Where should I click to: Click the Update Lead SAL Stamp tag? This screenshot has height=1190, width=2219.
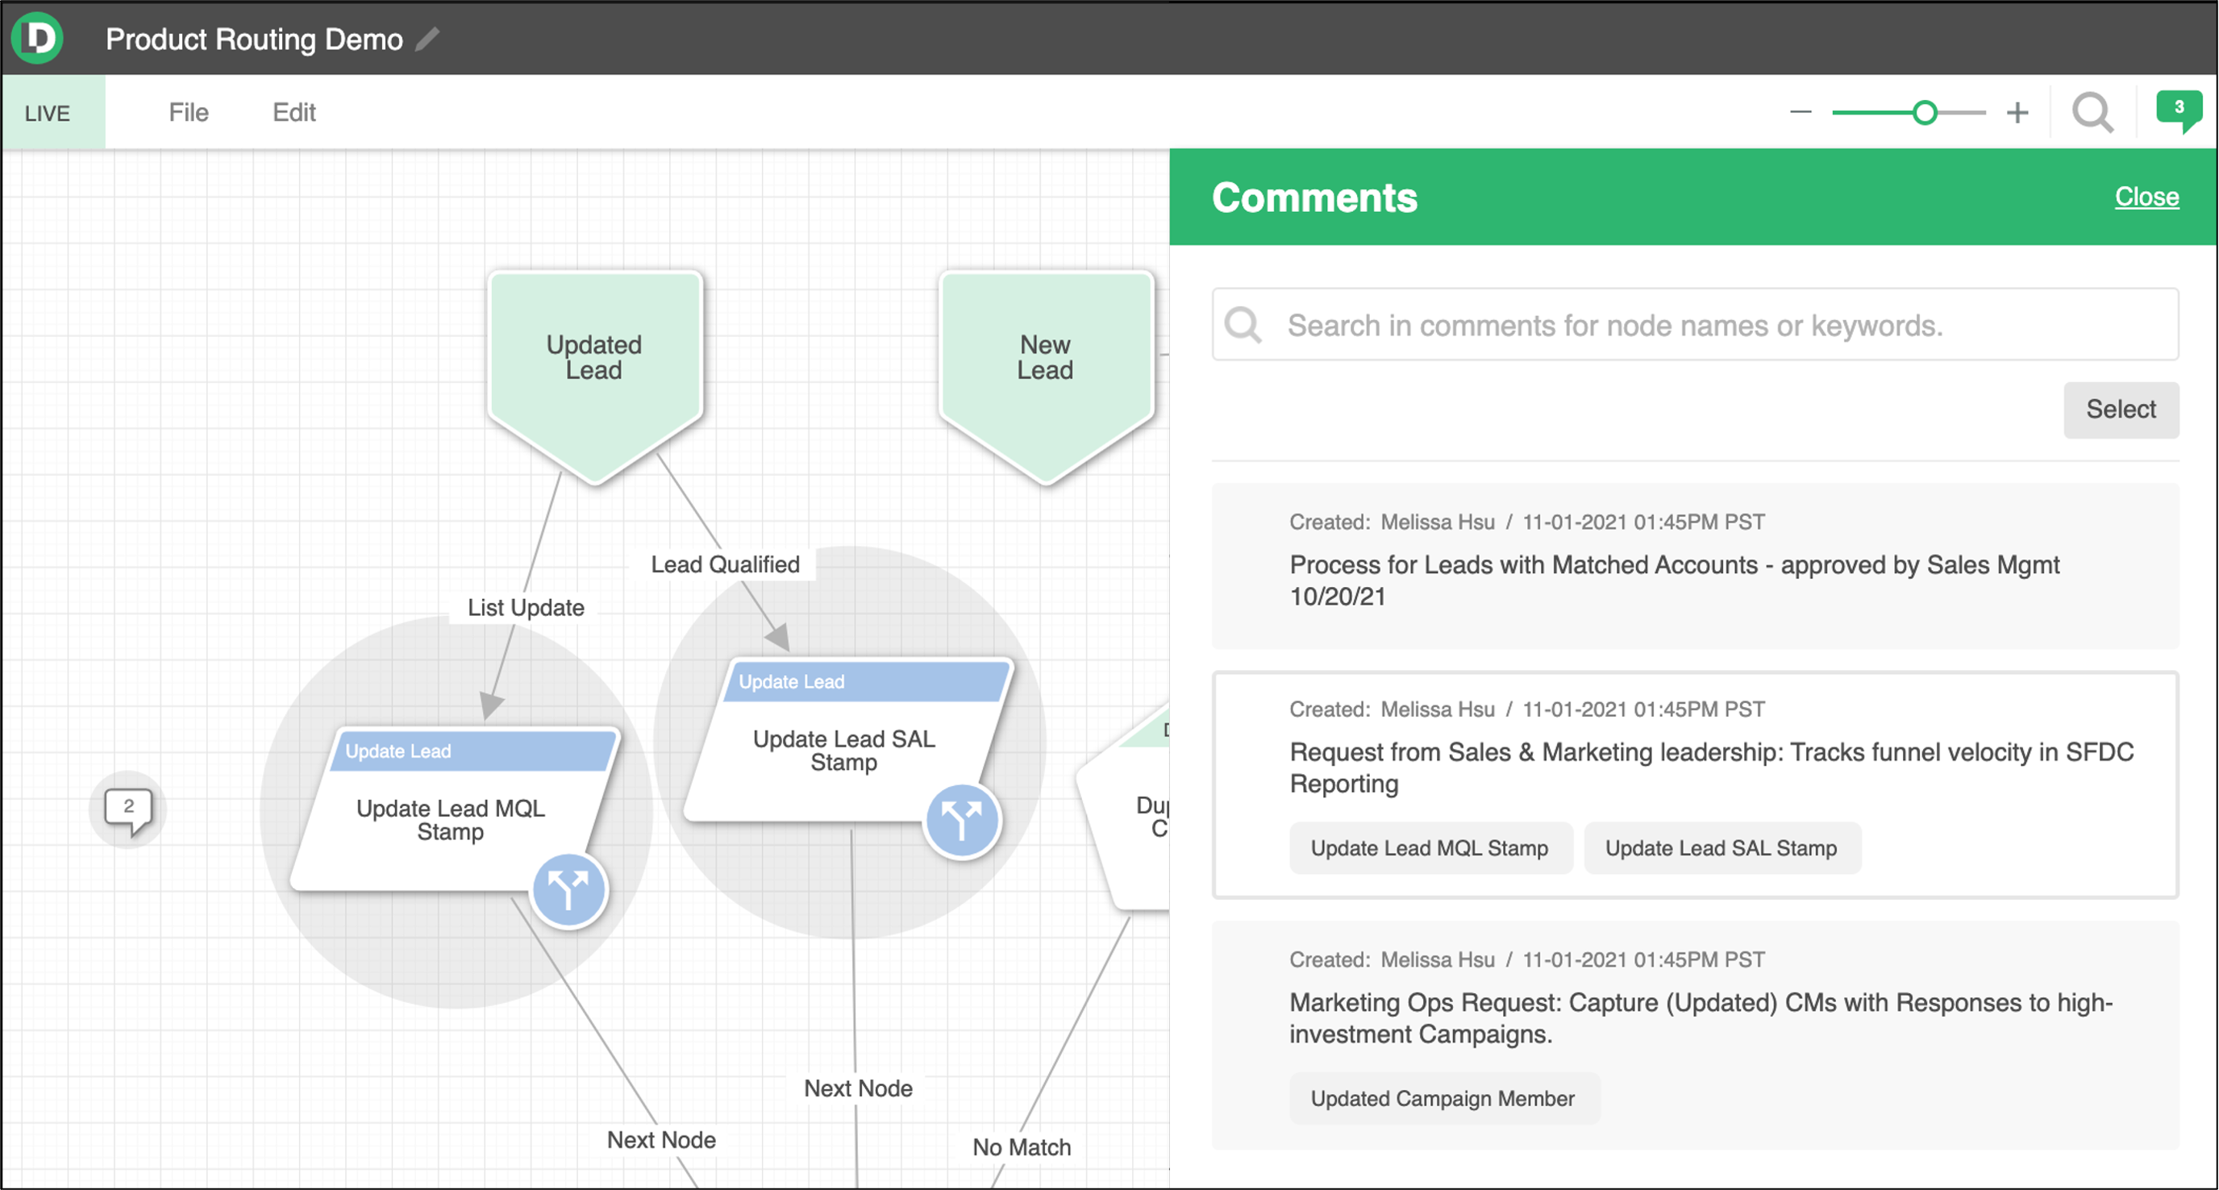pos(1720,848)
